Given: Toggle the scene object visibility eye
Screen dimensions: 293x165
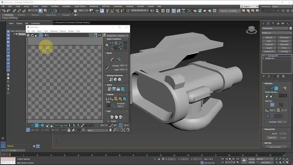Looking at the screenshot, I should (x=14, y=34).
